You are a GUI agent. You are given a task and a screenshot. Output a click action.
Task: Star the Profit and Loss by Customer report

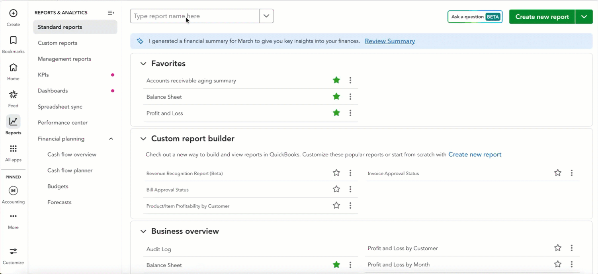click(558, 248)
